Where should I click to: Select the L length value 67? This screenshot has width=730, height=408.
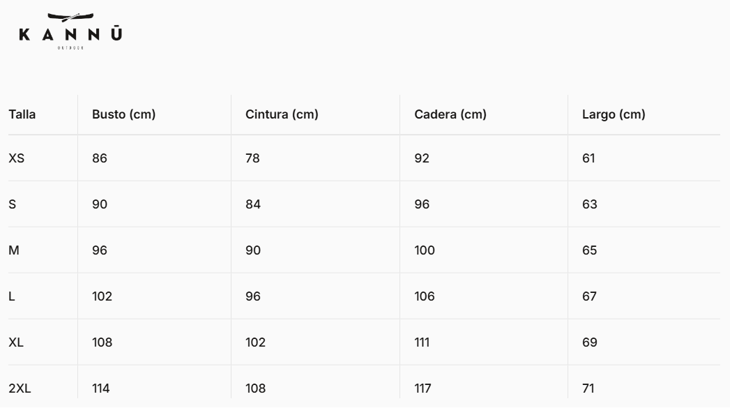(x=590, y=296)
